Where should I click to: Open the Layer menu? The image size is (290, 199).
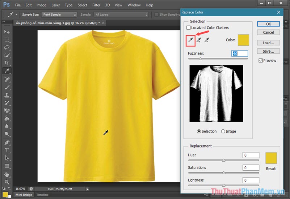pos(55,5)
